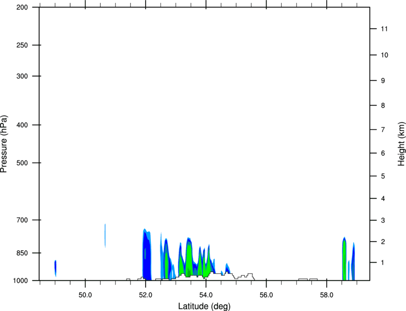Screen dimensions: 406x311
Task: Click the 7 km height label
Action: pyautogui.click(x=383, y=130)
